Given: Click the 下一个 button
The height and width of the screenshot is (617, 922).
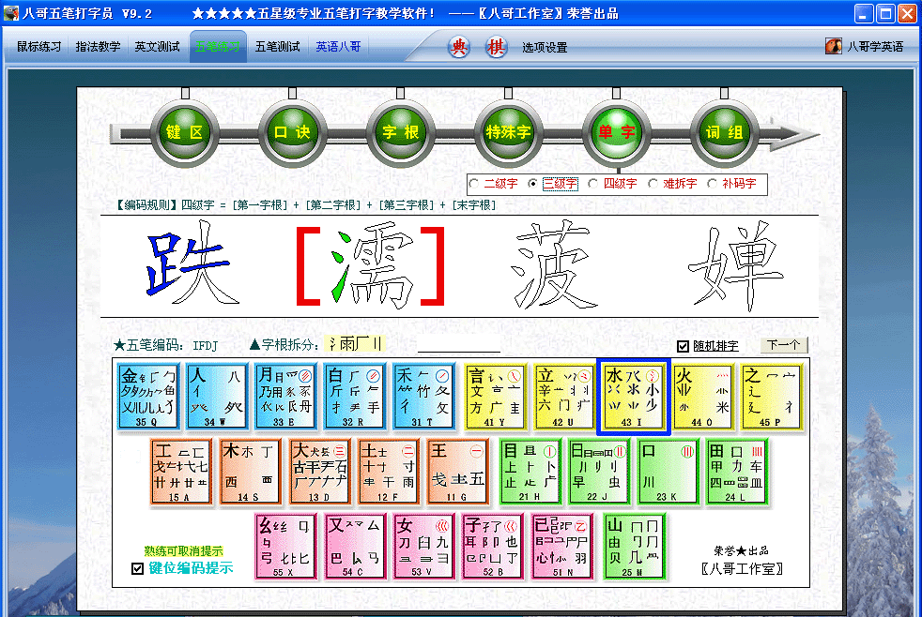Looking at the screenshot, I should [783, 345].
